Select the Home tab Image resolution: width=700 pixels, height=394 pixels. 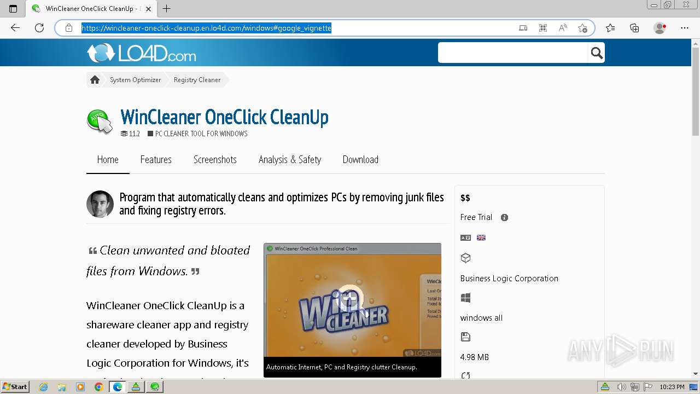[x=108, y=159]
